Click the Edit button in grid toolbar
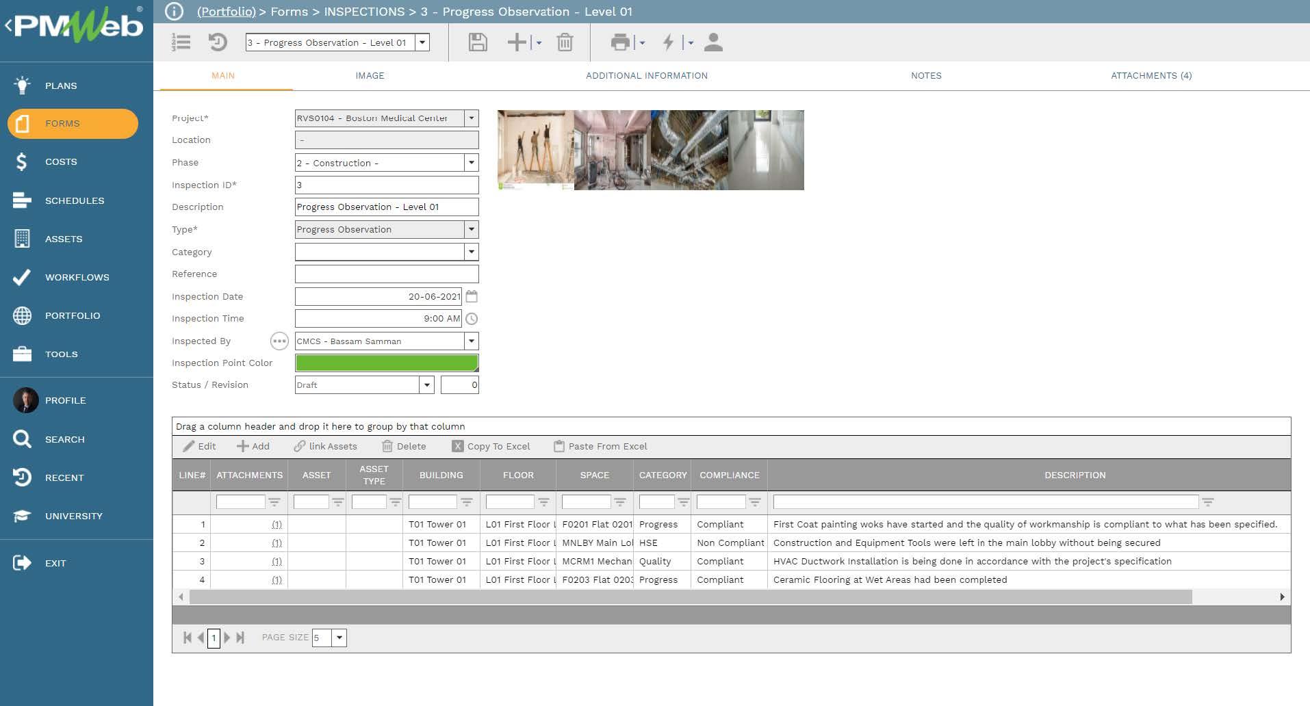The height and width of the screenshot is (706, 1310). (x=199, y=446)
